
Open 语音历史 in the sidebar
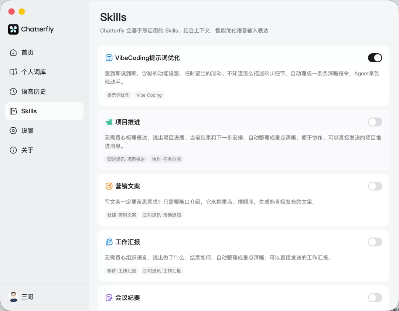(x=44, y=91)
